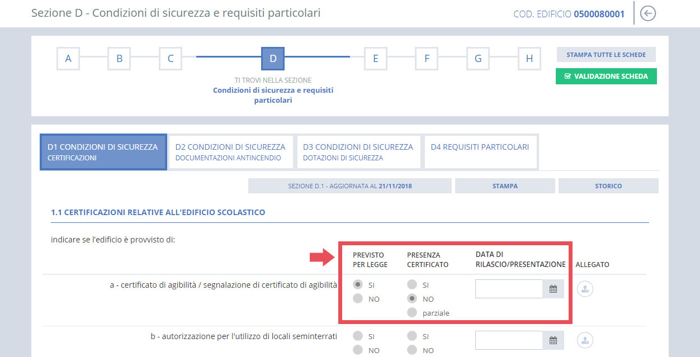Image resolution: width=700 pixels, height=357 pixels.
Task: Navigate to section E step marker
Action: [x=375, y=58]
